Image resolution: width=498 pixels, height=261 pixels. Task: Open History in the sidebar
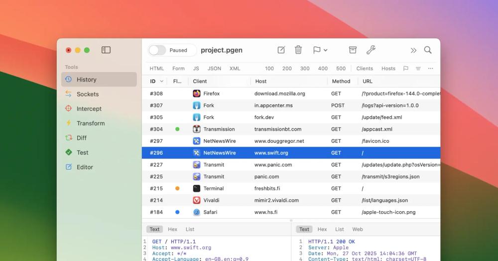point(99,80)
